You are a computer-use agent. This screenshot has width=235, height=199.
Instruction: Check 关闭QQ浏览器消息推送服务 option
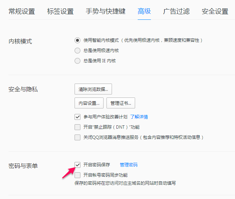[x=77, y=137]
